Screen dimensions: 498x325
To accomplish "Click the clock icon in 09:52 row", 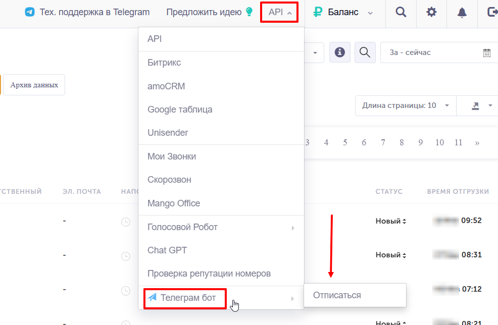I will click(x=126, y=222).
